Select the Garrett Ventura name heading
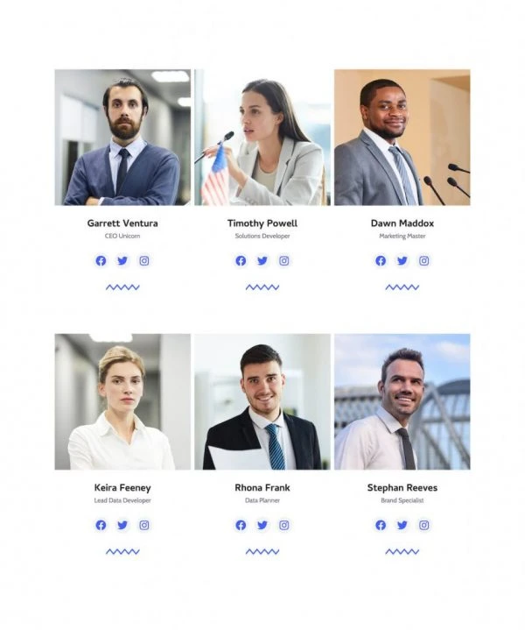 tap(122, 223)
